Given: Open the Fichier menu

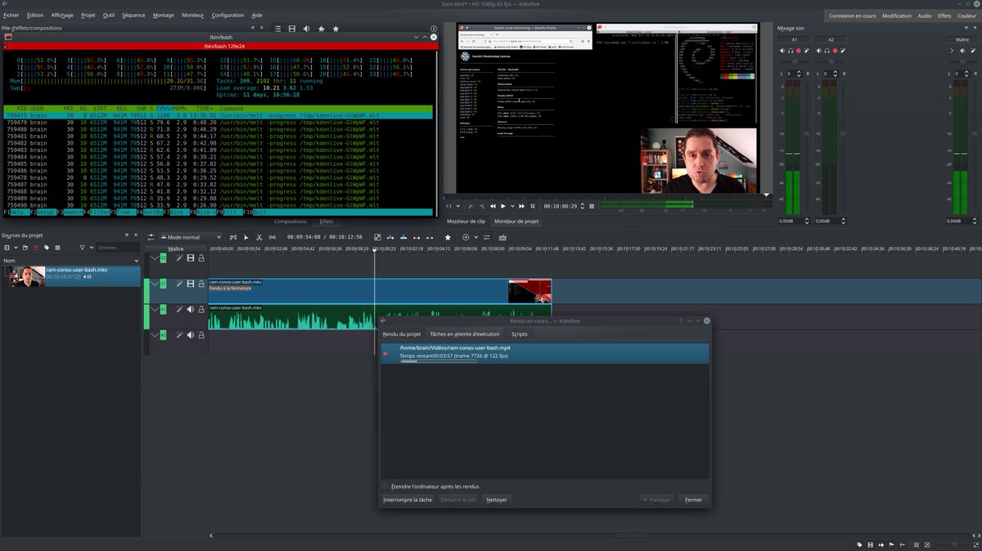Looking at the screenshot, I should click(x=11, y=15).
